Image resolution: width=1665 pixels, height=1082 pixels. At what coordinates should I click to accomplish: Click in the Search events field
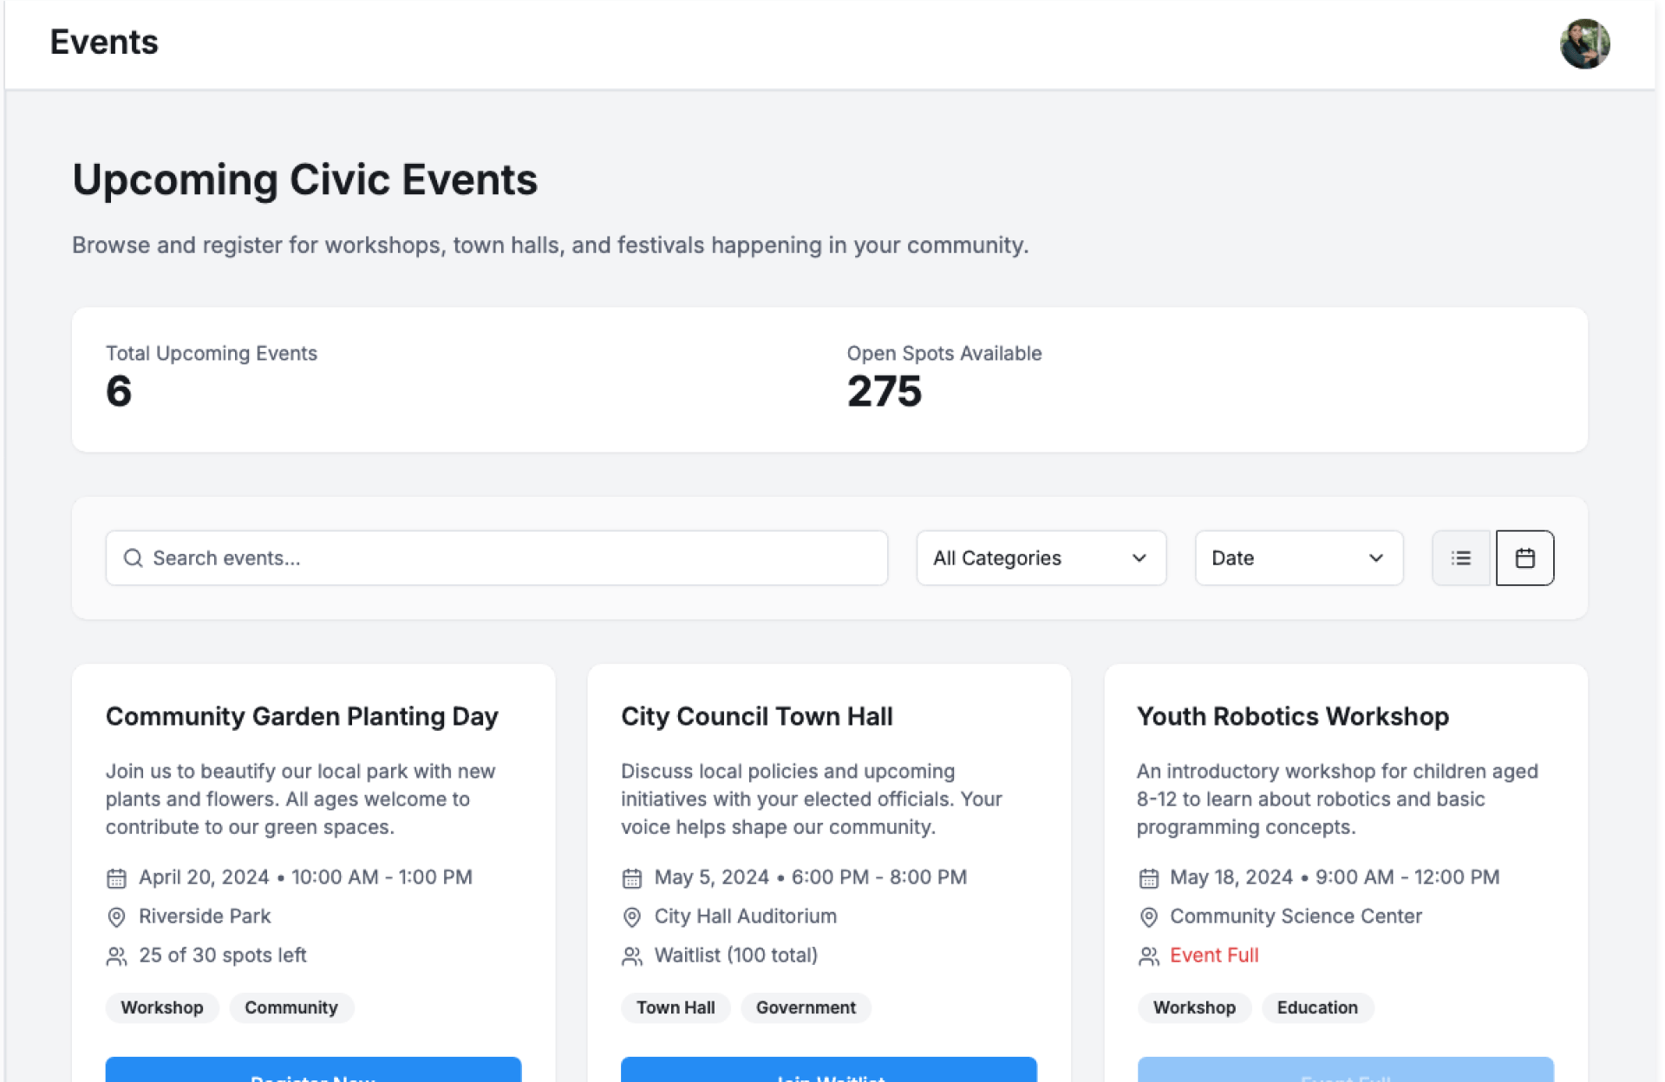(x=512, y=558)
